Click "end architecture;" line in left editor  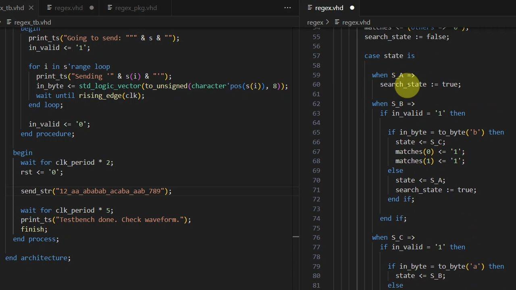tap(38, 258)
